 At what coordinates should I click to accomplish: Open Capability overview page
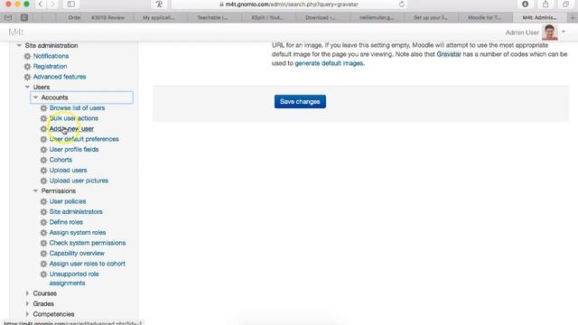[x=77, y=253]
